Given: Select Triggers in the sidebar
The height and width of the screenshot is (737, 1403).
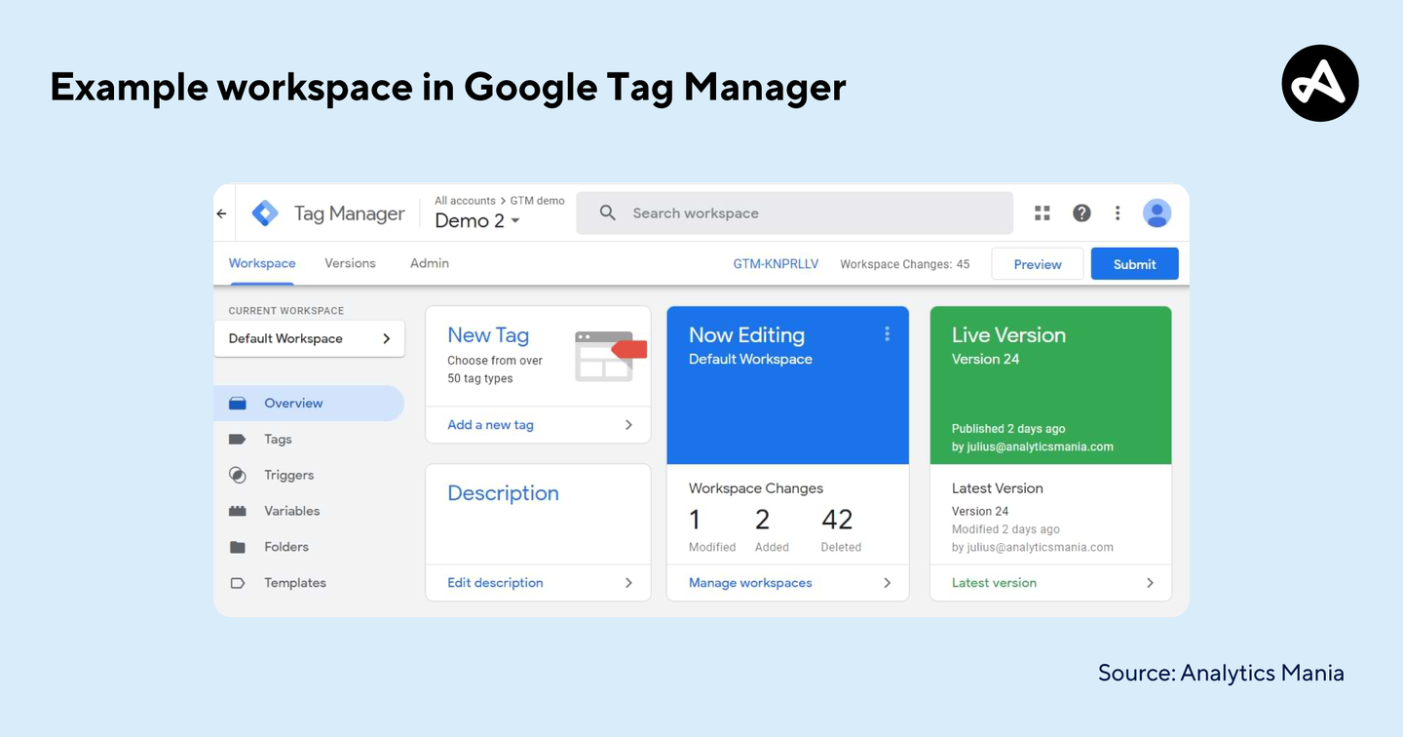Looking at the screenshot, I should [287, 475].
